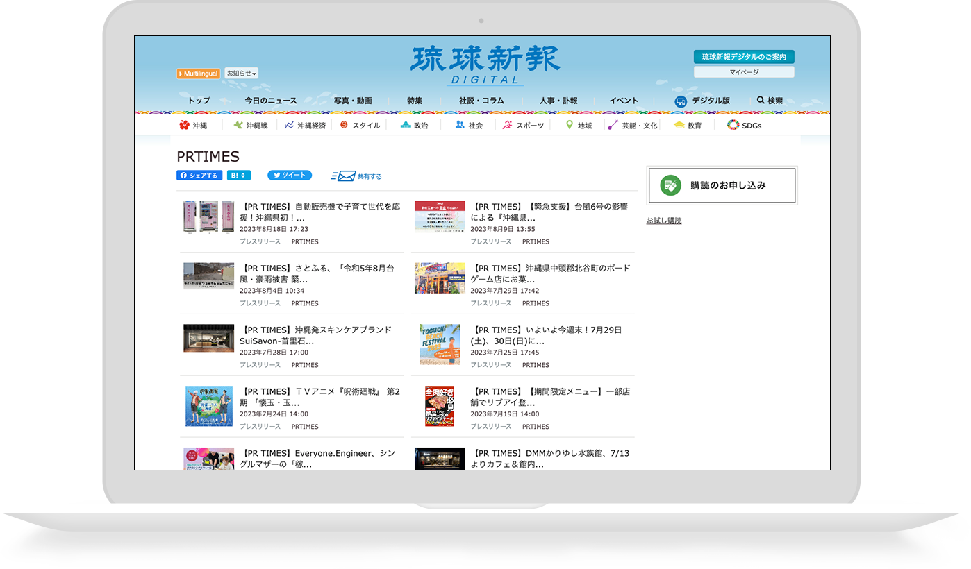
Task: Select the スタイル category icon
Action: click(x=344, y=125)
